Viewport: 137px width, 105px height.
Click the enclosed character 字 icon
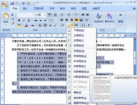[45, 25]
